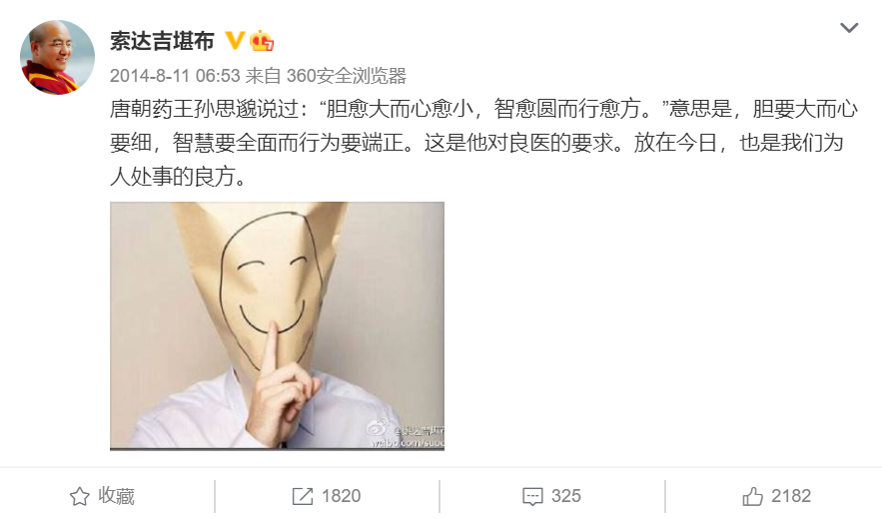Open the profile avatar of 索达吉堪布
Image resolution: width=882 pixels, height=519 pixels.
pos(57,57)
